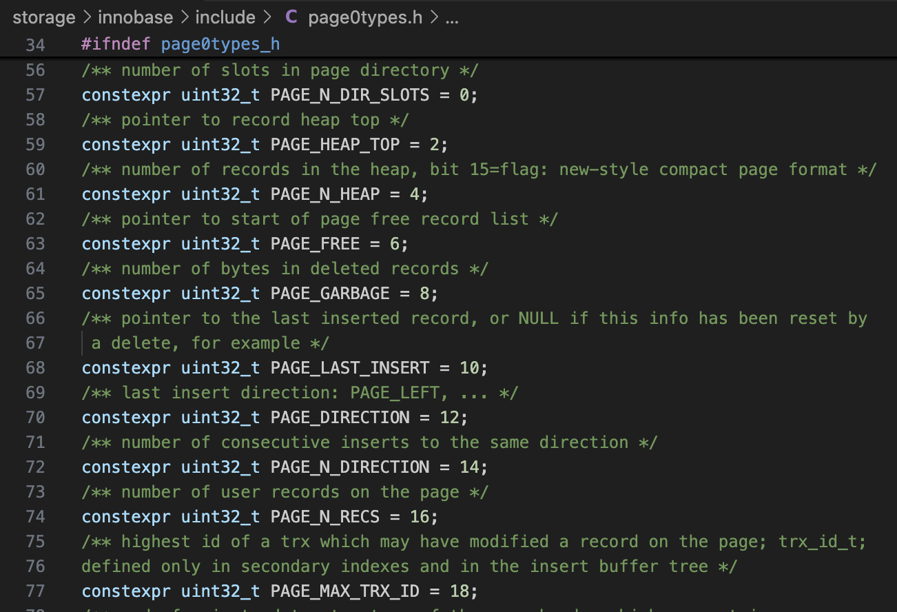Screen dimensions: 897x612
Task: Jump to sticky line #ifndef page0types_h
Action: click(181, 45)
